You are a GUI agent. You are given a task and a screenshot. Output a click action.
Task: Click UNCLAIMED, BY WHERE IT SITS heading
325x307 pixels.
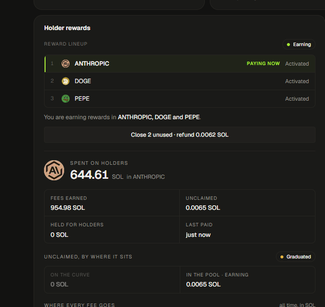point(88,257)
